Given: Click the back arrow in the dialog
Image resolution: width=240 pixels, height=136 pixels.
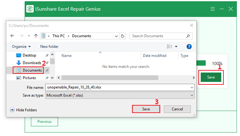Looking at the screenshot, I should (12, 36).
